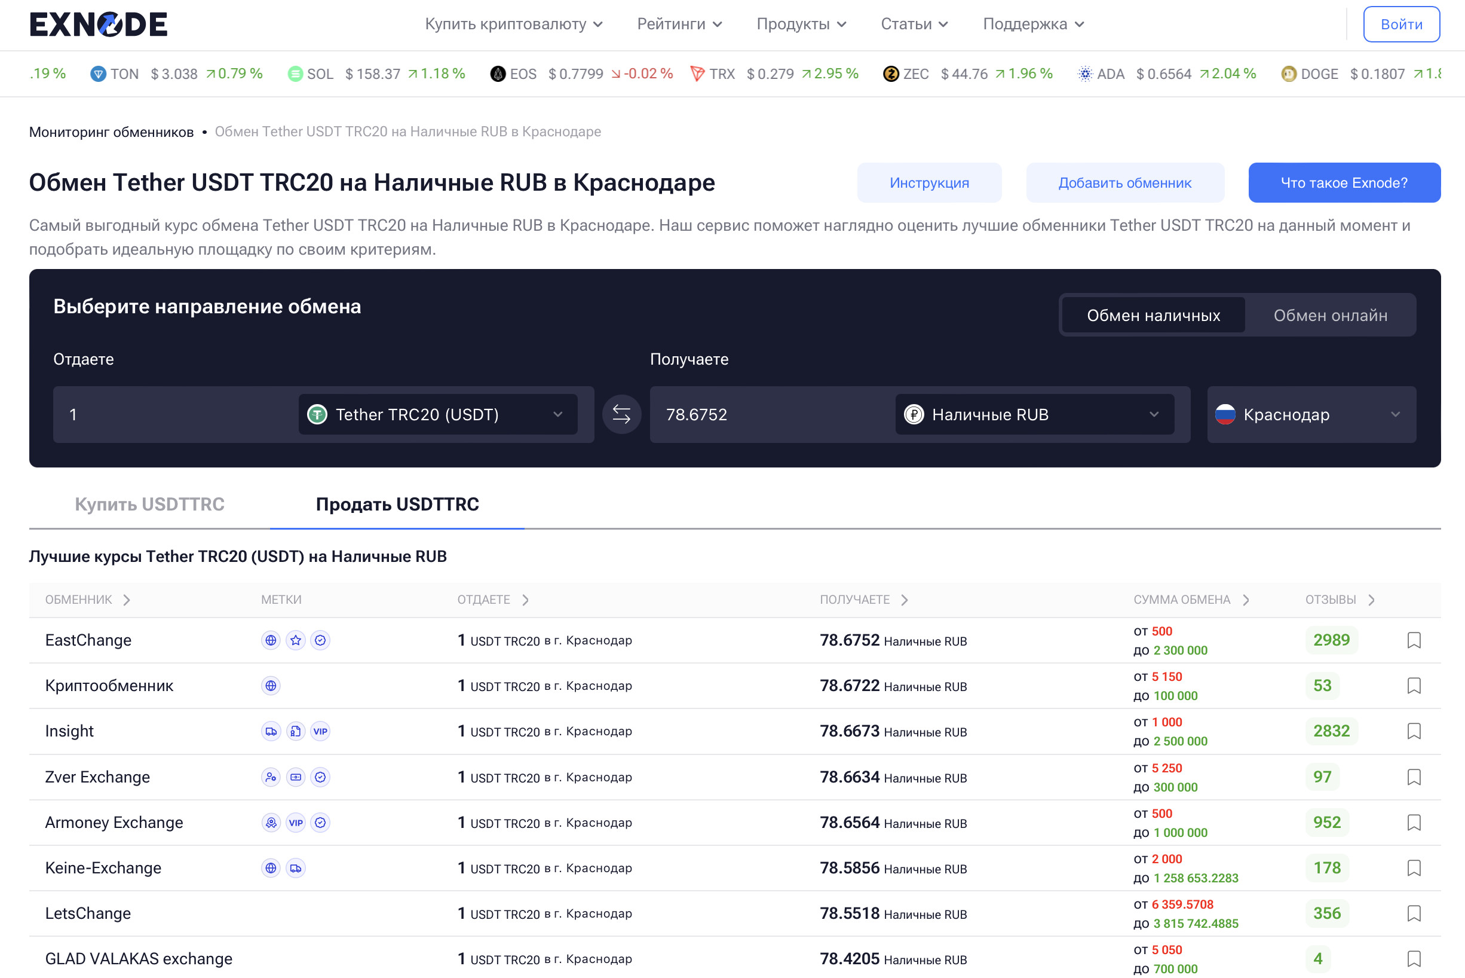1465x978 pixels.
Task: Expand the Краснодар city dropdown
Action: click(x=1310, y=414)
